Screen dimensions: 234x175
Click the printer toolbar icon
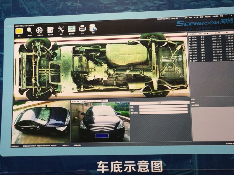tap(82, 28)
